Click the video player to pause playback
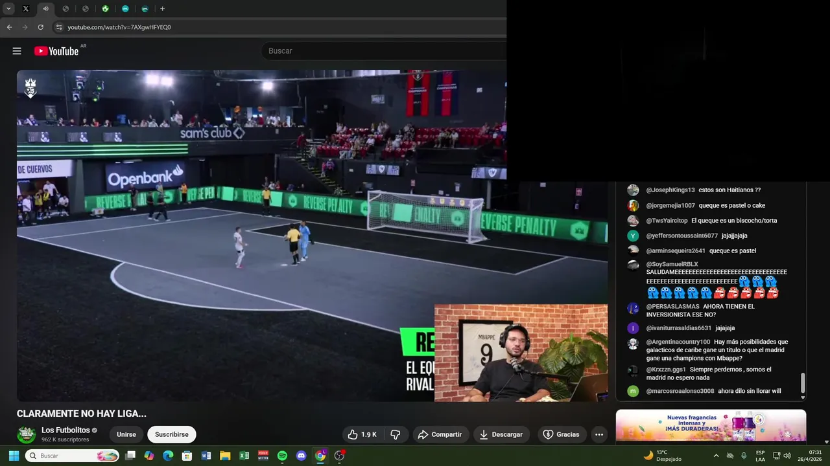This screenshot has width=830, height=466. (x=312, y=236)
